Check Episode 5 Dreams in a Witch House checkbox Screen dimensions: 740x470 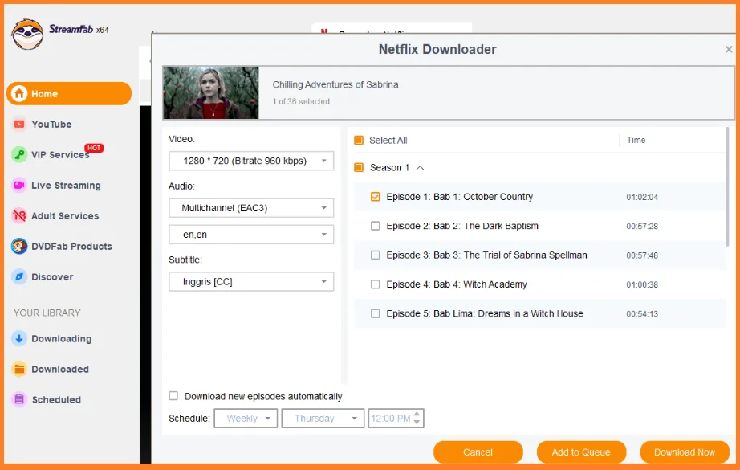pyautogui.click(x=375, y=313)
